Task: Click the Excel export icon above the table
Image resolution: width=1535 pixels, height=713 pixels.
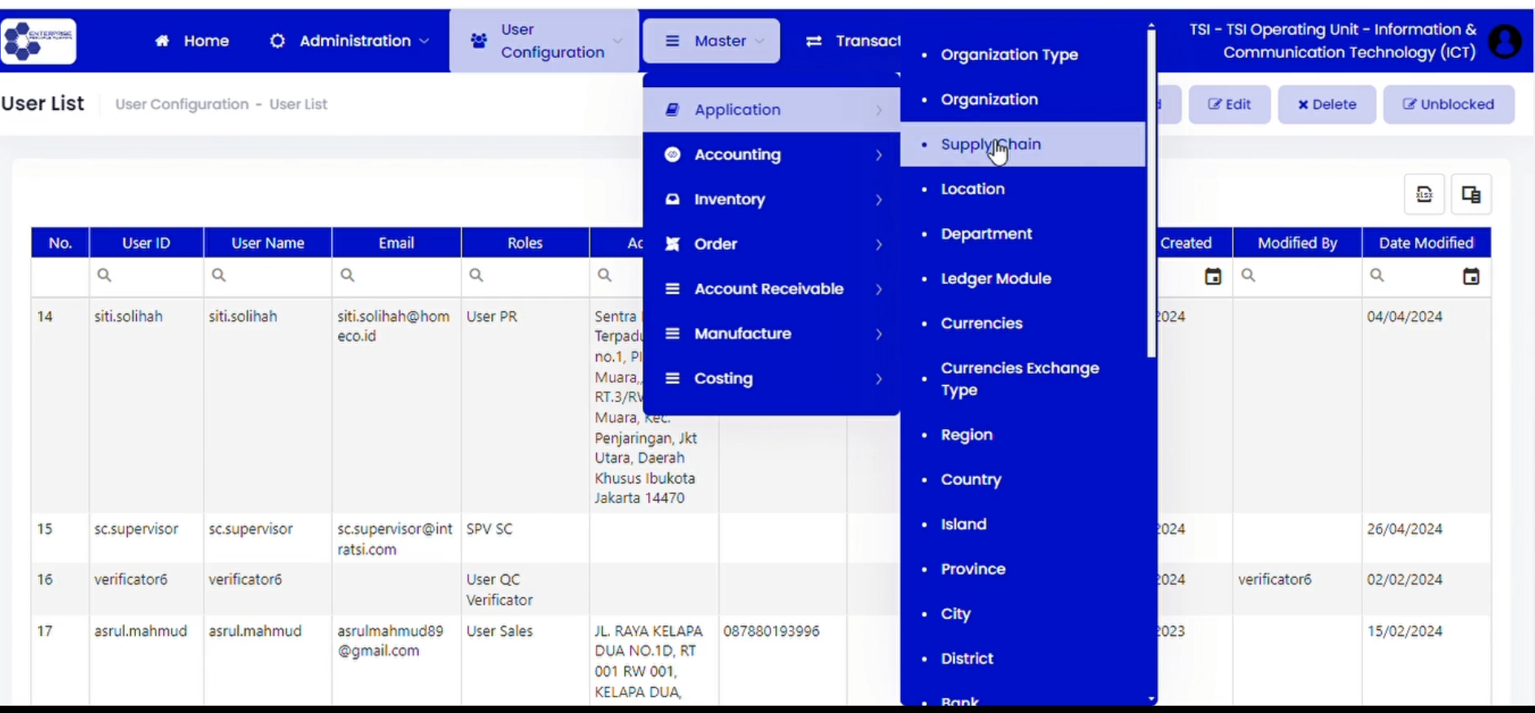Action: tap(1424, 195)
